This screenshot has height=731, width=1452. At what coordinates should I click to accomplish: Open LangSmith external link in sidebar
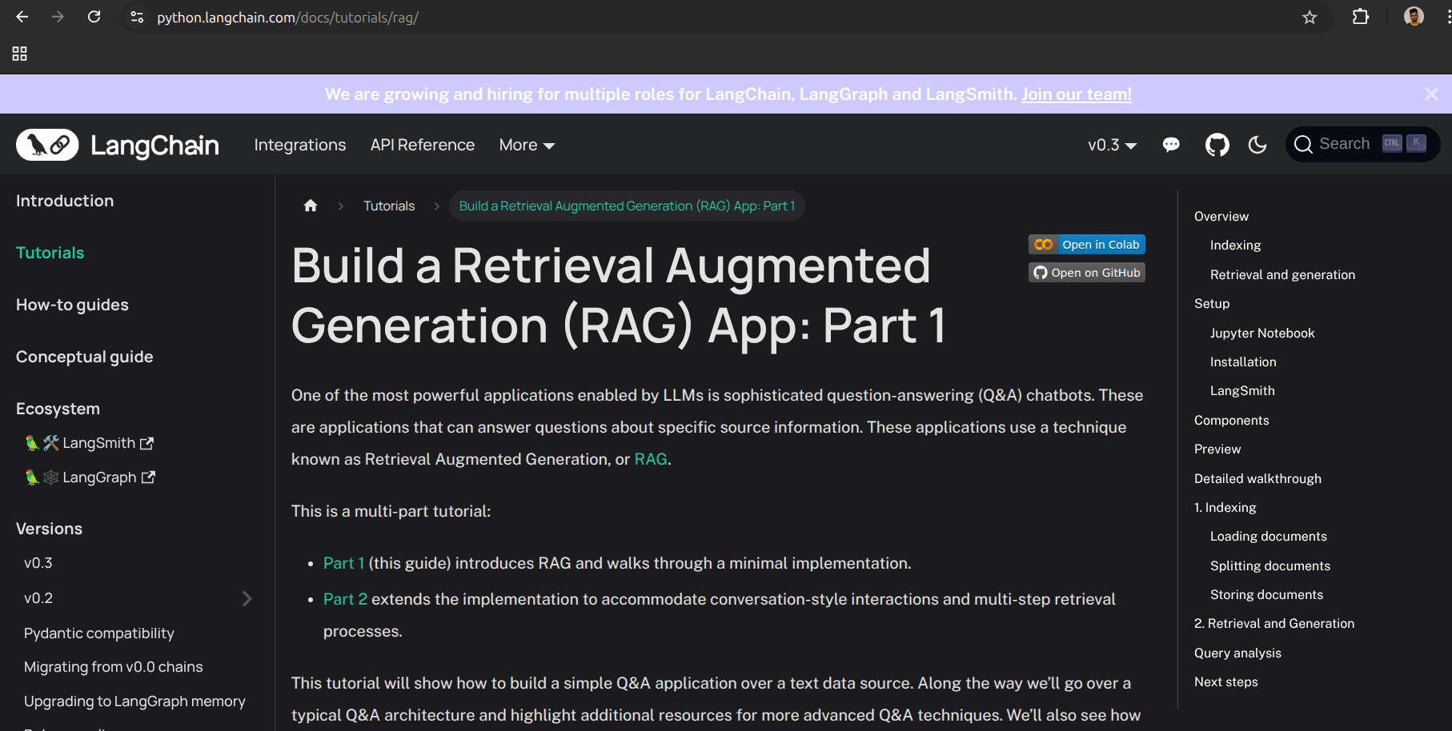click(90, 443)
